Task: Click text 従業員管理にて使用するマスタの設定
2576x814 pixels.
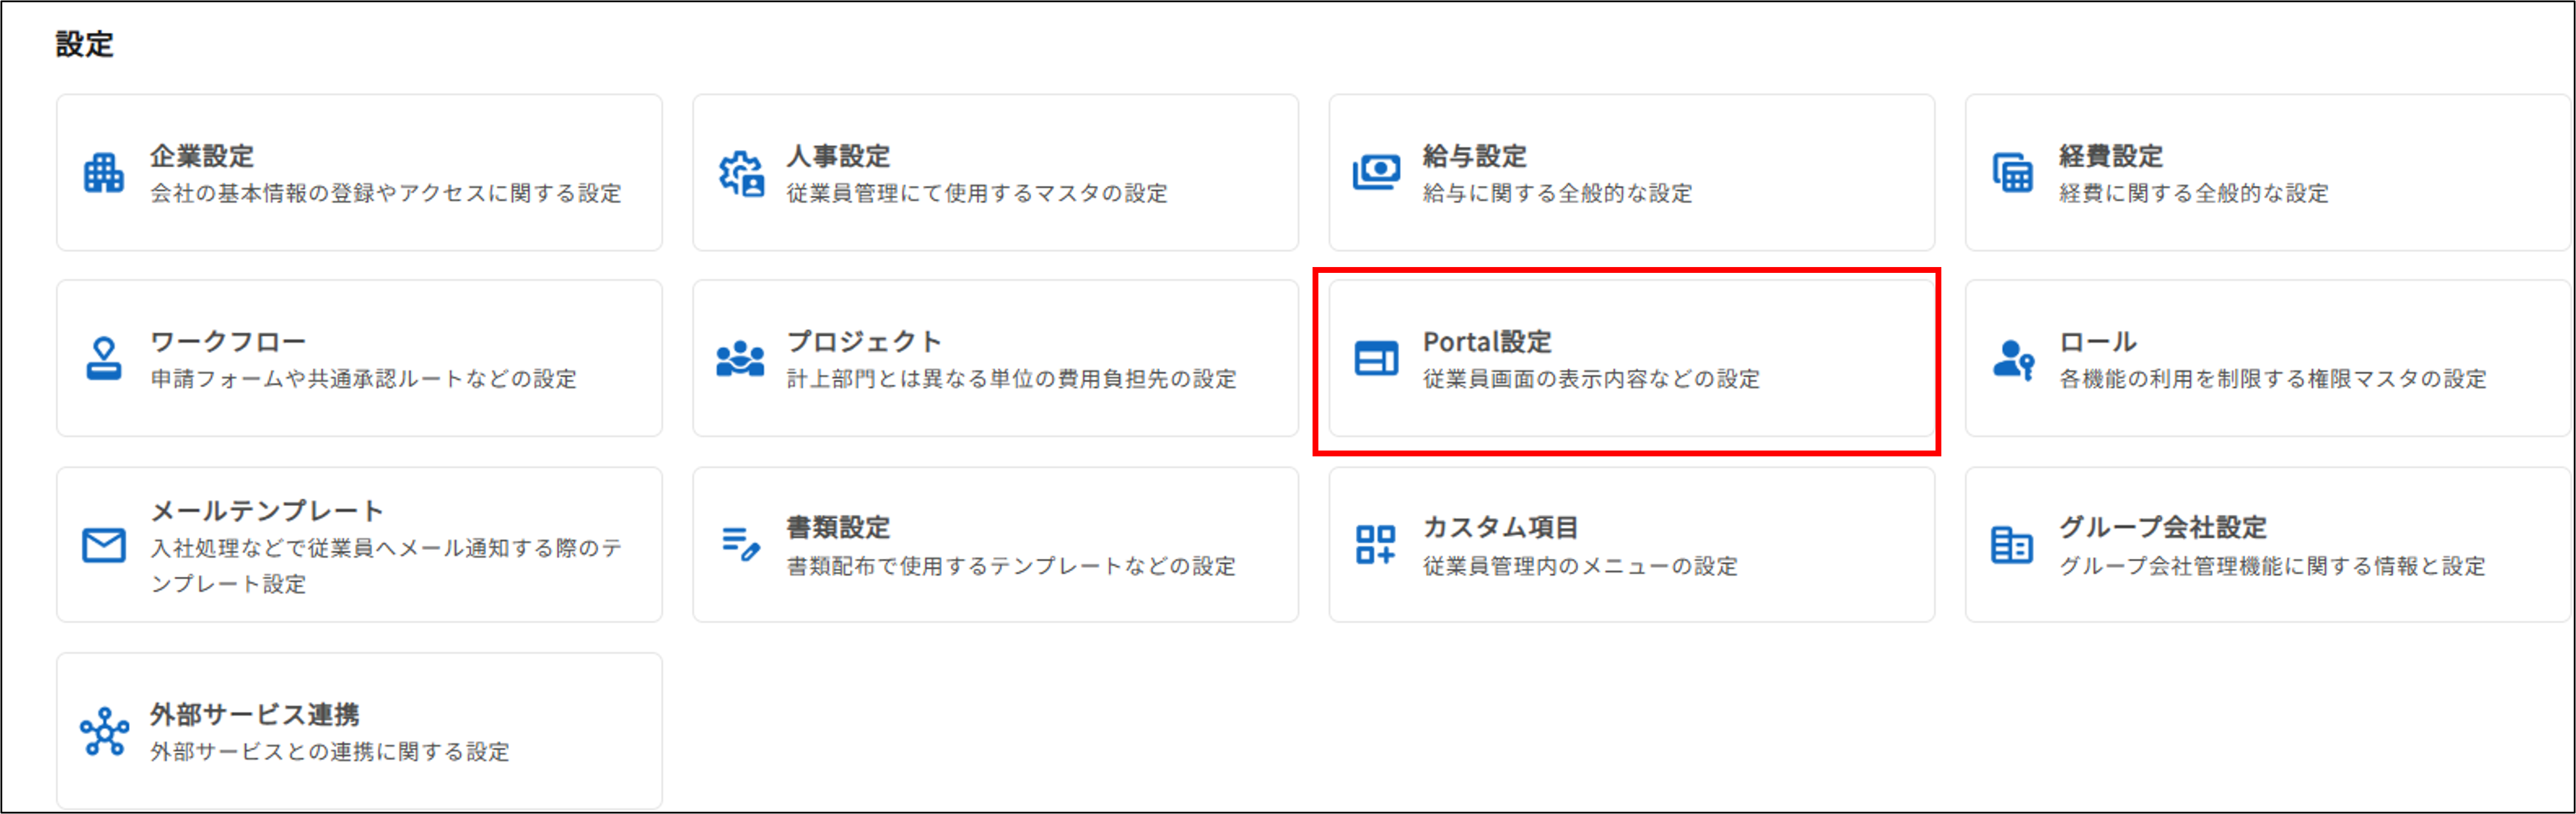Action: coord(977,194)
